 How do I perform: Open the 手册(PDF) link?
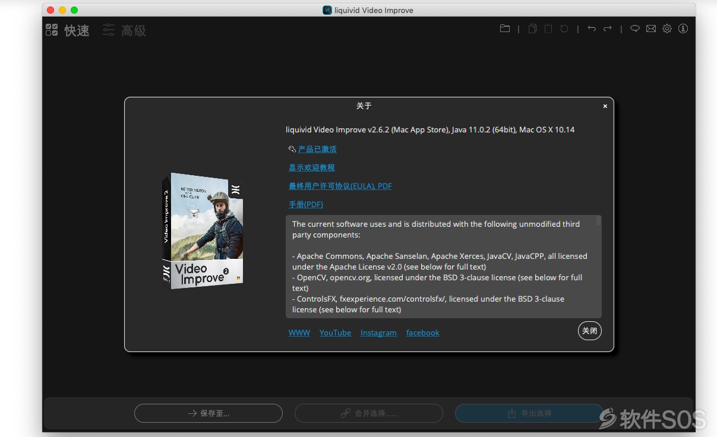click(x=306, y=204)
